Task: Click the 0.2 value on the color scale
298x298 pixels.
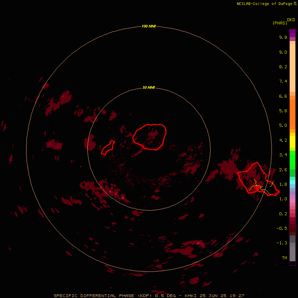Action: pos(283,214)
